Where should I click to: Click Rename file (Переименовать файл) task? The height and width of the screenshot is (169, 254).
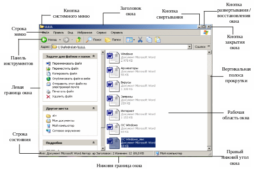click(x=64, y=63)
